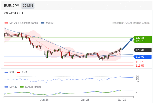Screen dimensions: 154x105
Task: Click the MACD Signal legend marker
Action: coord(22,87)
